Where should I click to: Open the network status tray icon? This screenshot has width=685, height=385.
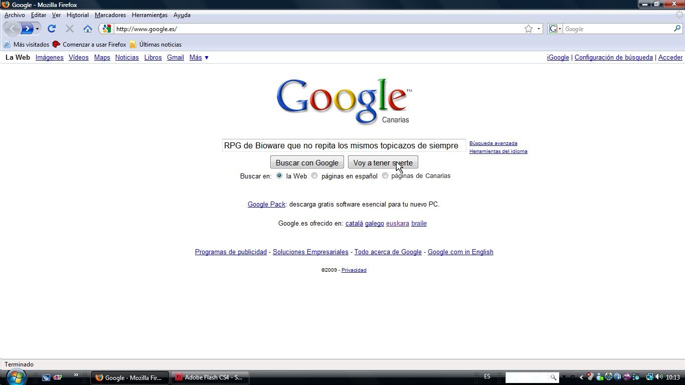pos(650,377)
